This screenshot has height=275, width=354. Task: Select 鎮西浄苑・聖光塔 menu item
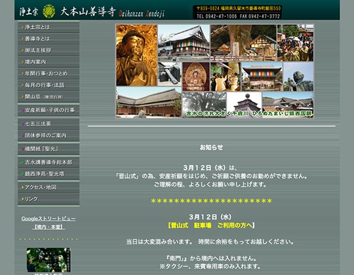pyautogui.click(x=49, y=174)
